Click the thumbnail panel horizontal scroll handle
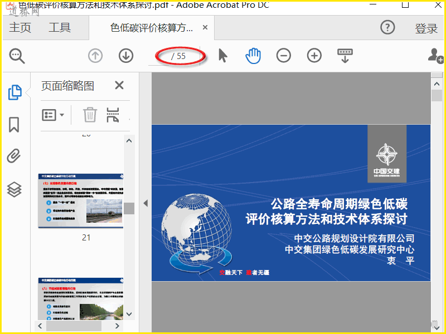The image size is (446, 334). 74,326
